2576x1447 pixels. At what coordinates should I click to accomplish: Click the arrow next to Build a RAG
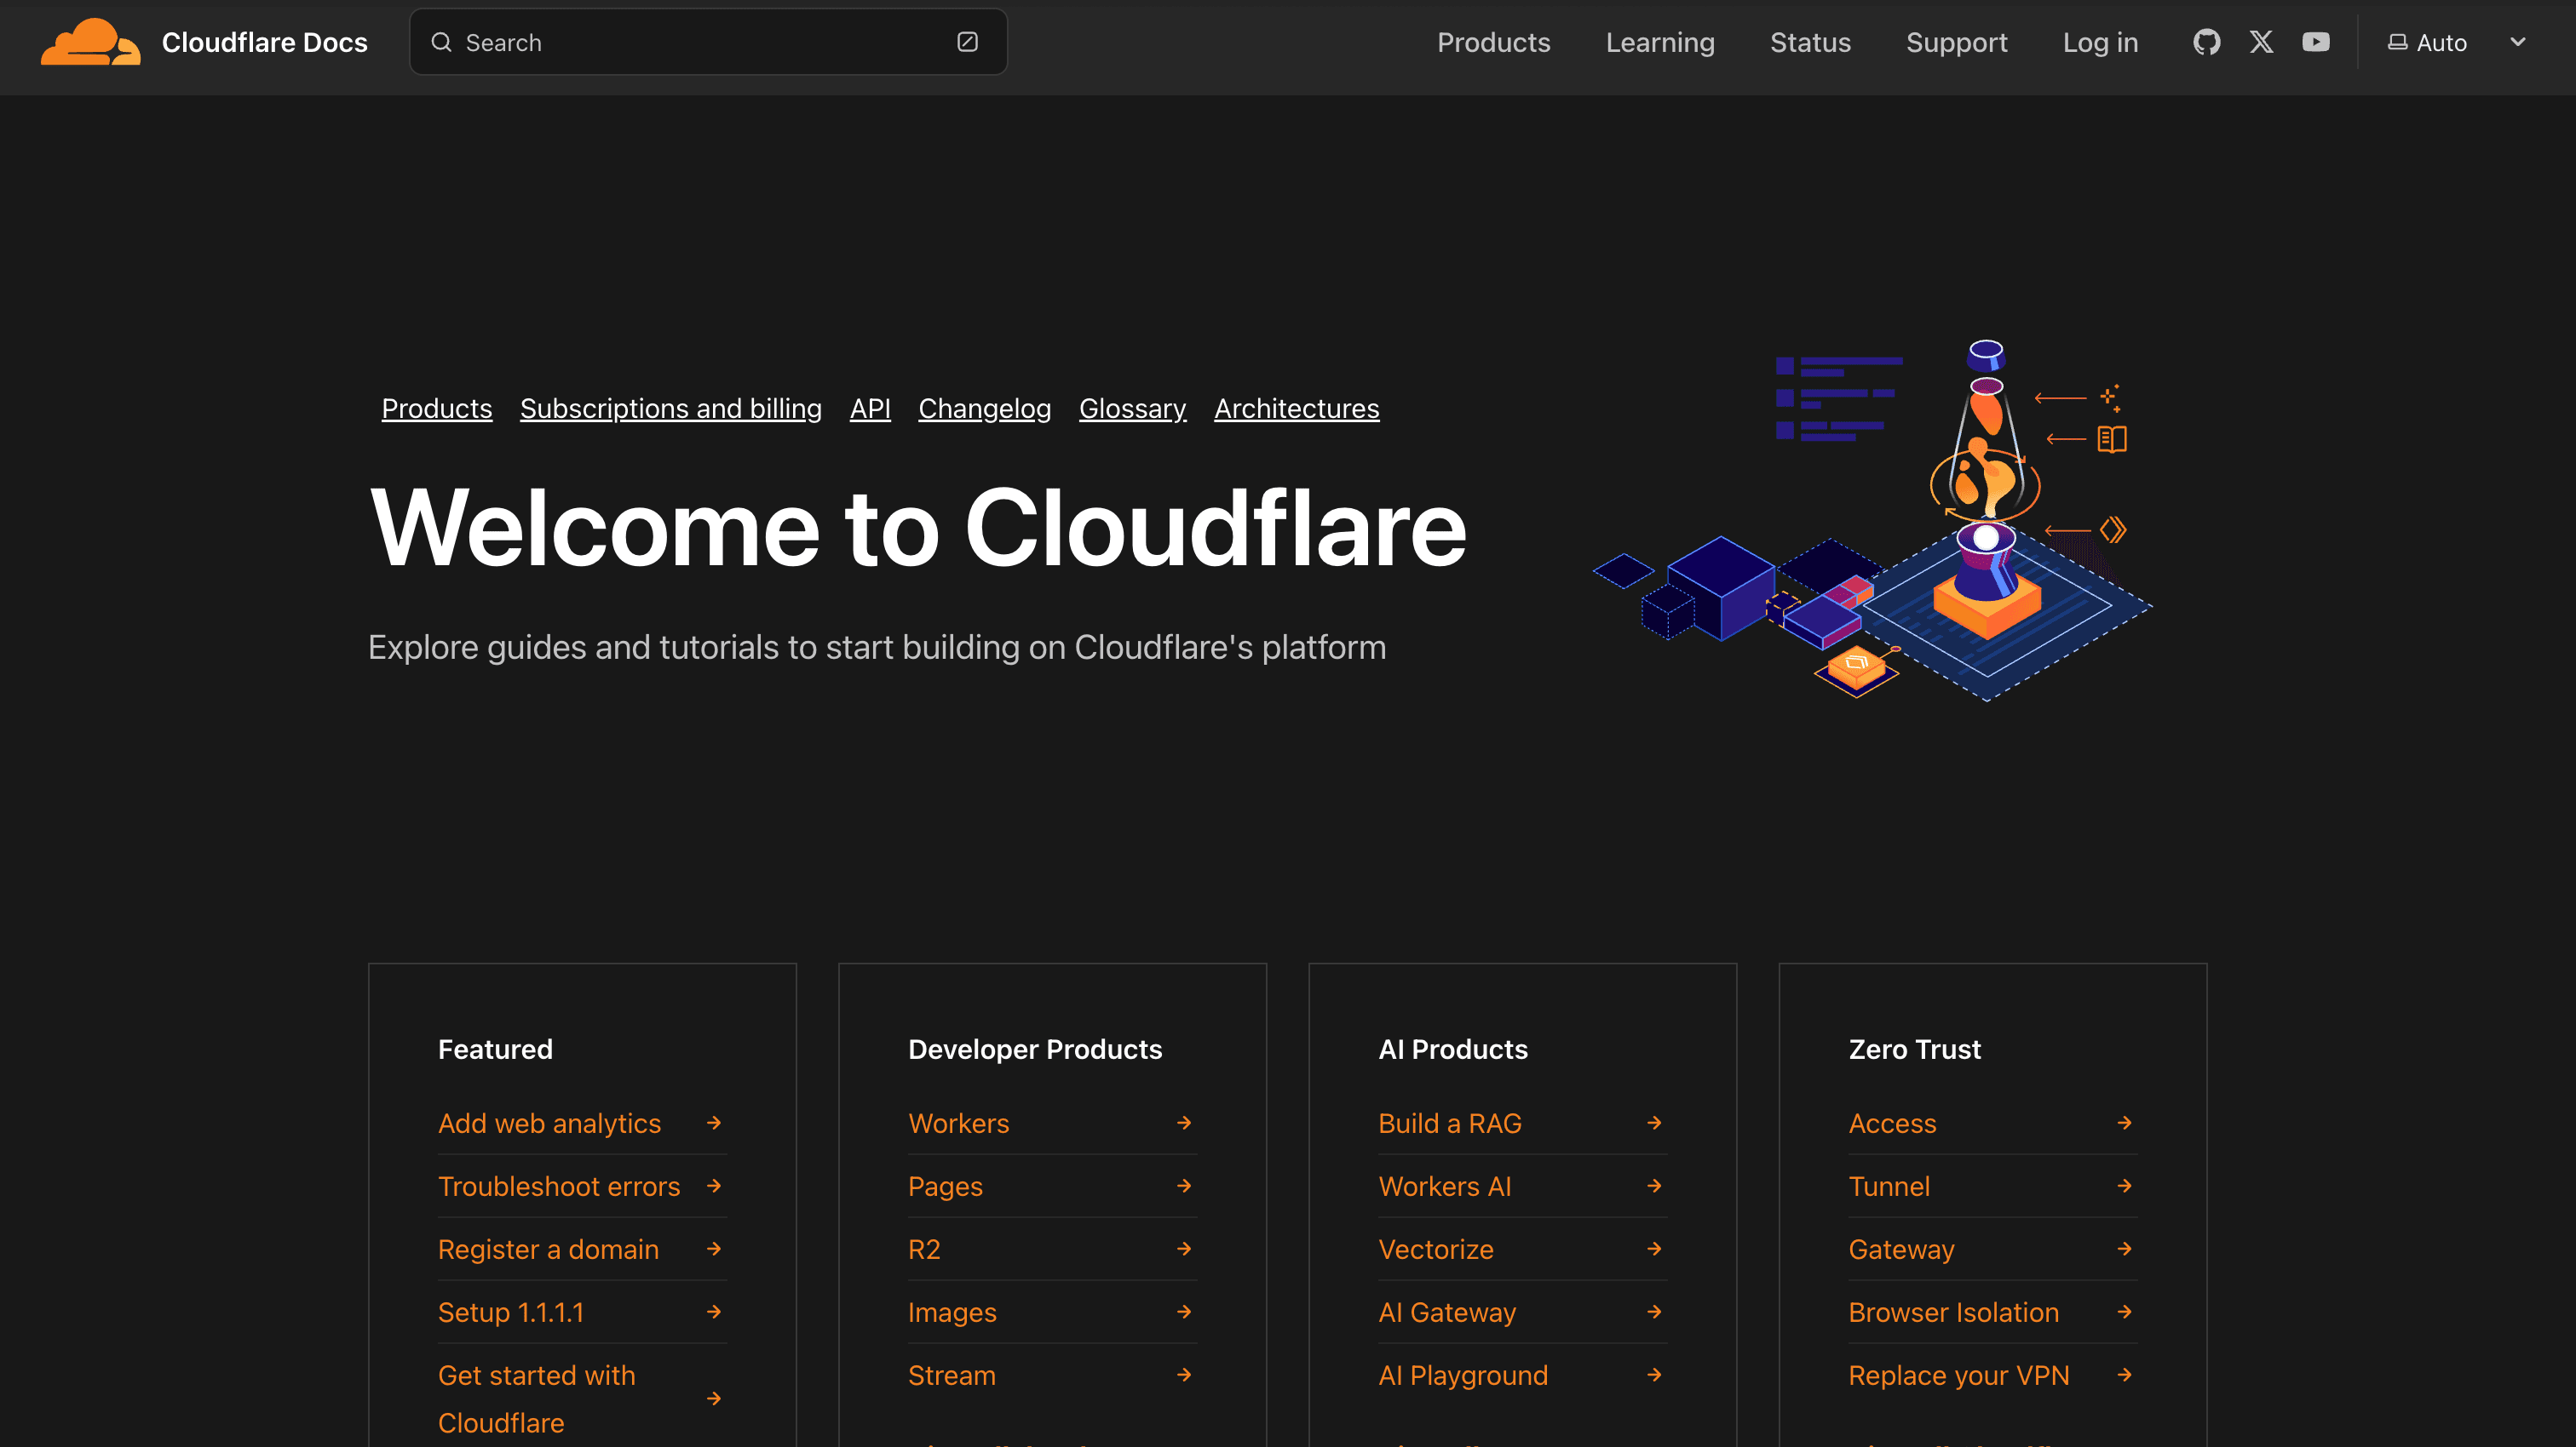tap(1654, 1124)
